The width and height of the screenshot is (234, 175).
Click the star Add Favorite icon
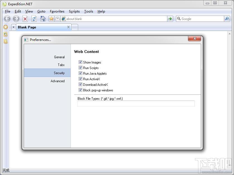[x=52, y=19]
